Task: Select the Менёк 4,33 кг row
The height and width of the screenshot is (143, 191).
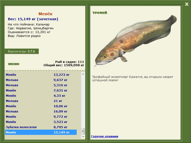Action: pos(41,96)
